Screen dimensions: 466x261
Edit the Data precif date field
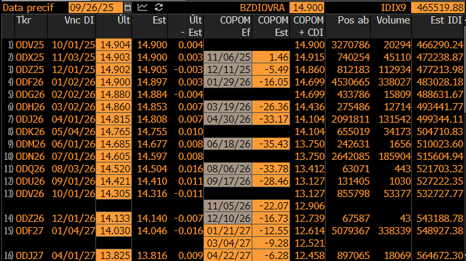click(x=95, y=7)
